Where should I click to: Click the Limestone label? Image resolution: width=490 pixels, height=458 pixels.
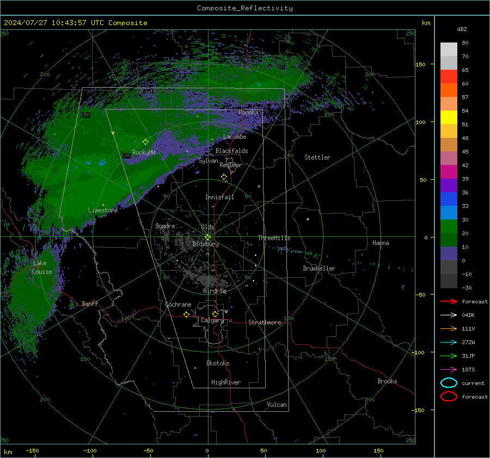103,210
